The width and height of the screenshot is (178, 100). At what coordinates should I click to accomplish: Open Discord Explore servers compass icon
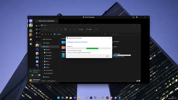pos(31,44)
